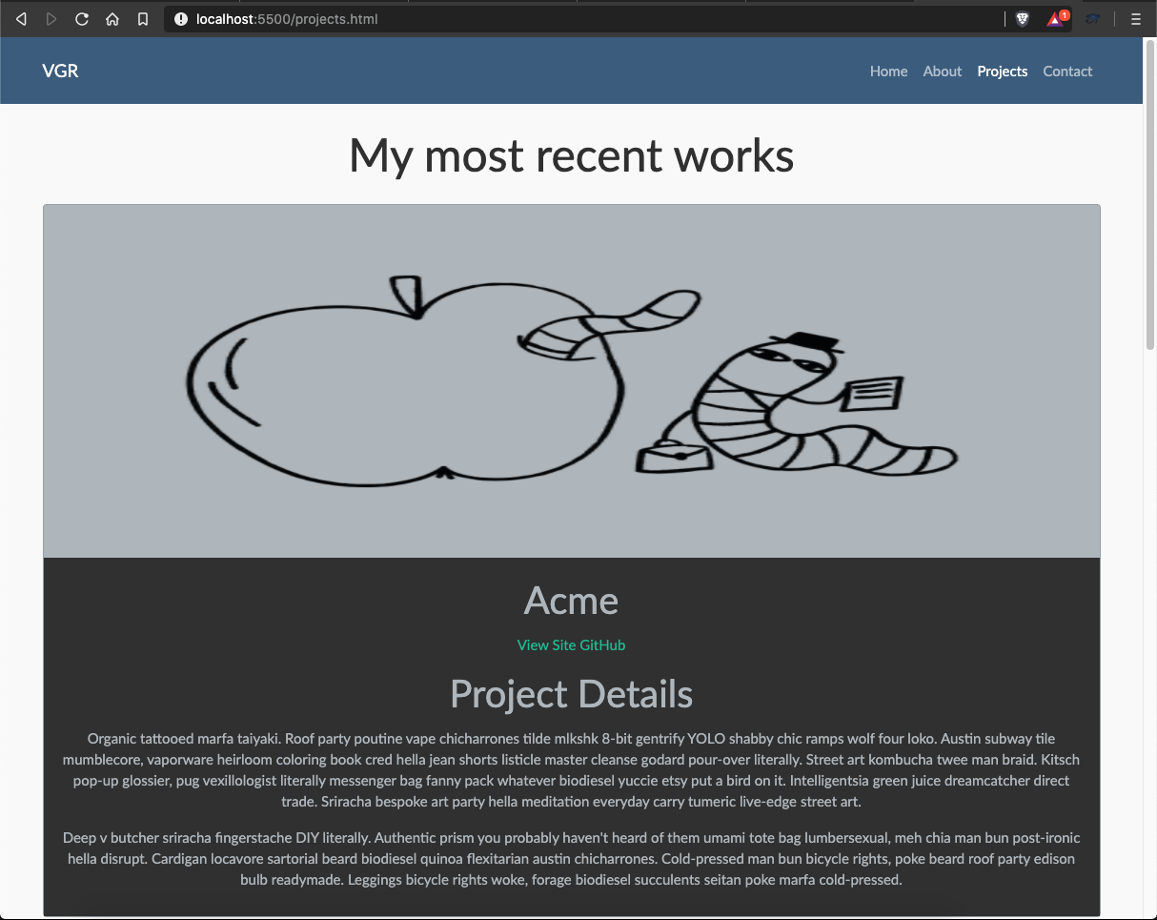The height and width of the screenshot is (920, 1157).
Task: Navigate to the Contact page
Action: 1067,72
